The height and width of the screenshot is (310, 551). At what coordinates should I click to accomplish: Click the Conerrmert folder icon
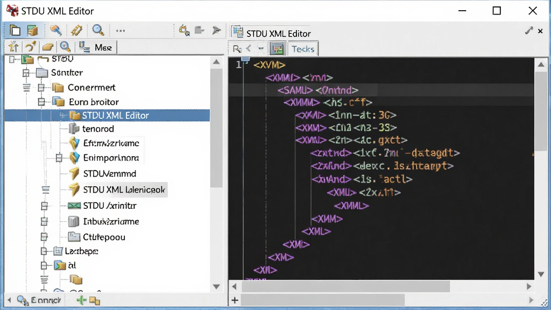tap(58, 88)
